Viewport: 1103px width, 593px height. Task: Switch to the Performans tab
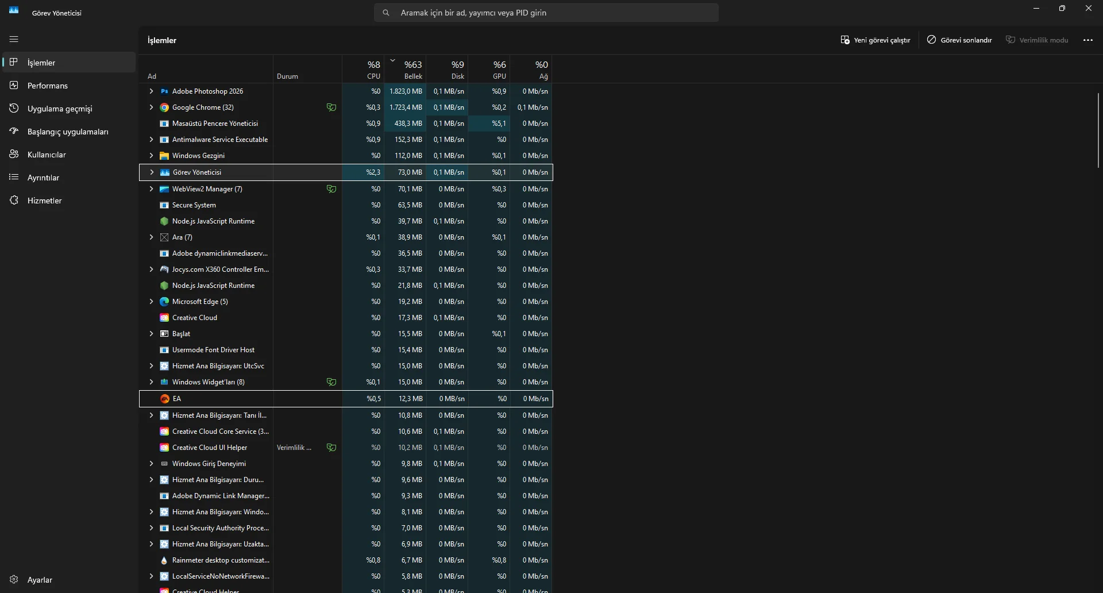point(69,85)
